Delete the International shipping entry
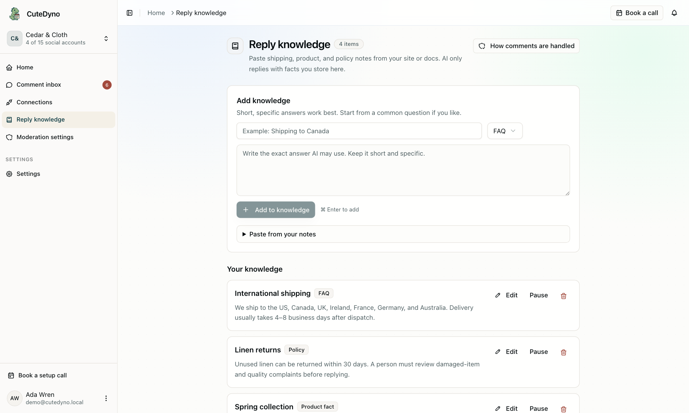 563,296
